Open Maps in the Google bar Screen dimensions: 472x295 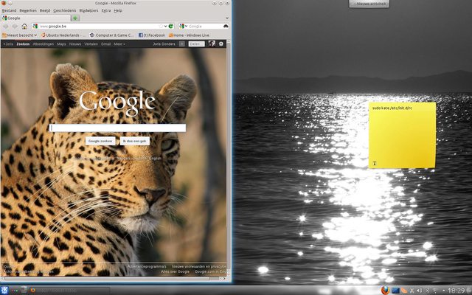pyautogui.click(x=61, y=44)
